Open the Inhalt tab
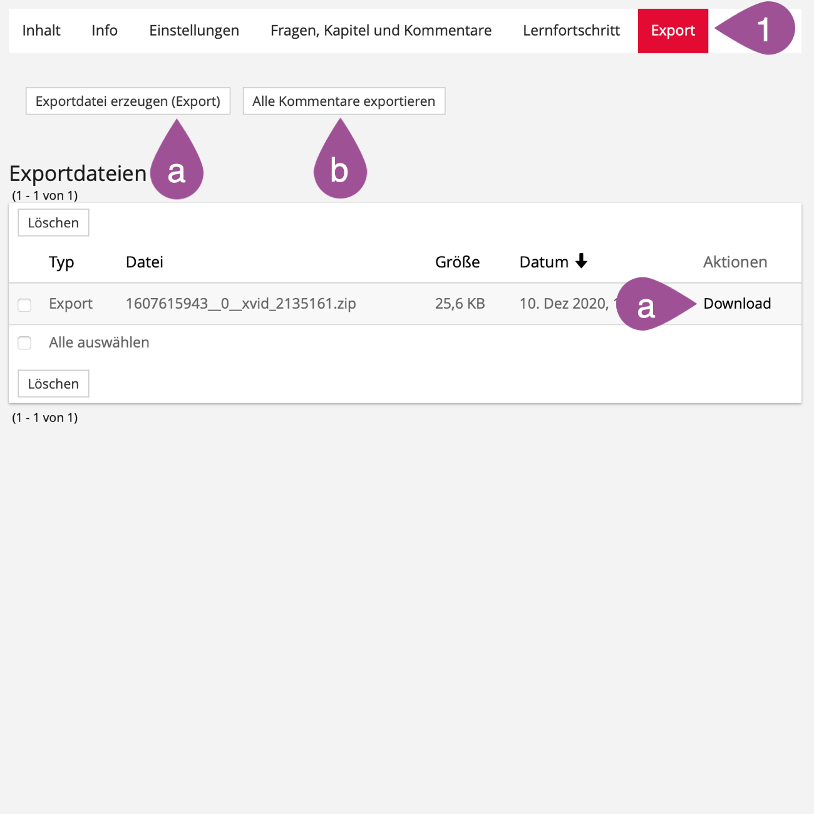This screenshot has height=814, width=814. pyautogui.click(x=41, y=31)
